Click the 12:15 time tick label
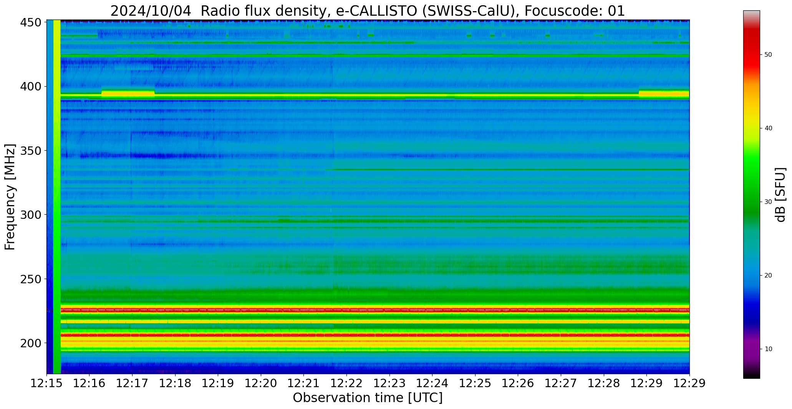The image size is (792, 409). (x=47, y=383)
